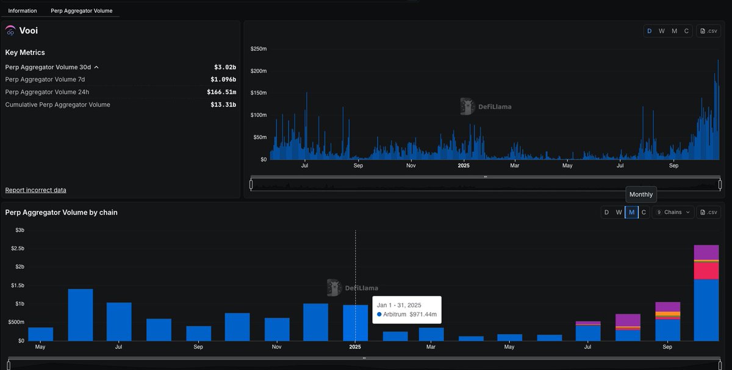Open the Information tab
The width and height of the screenshot is (732, 370).
tap(23, 10)
